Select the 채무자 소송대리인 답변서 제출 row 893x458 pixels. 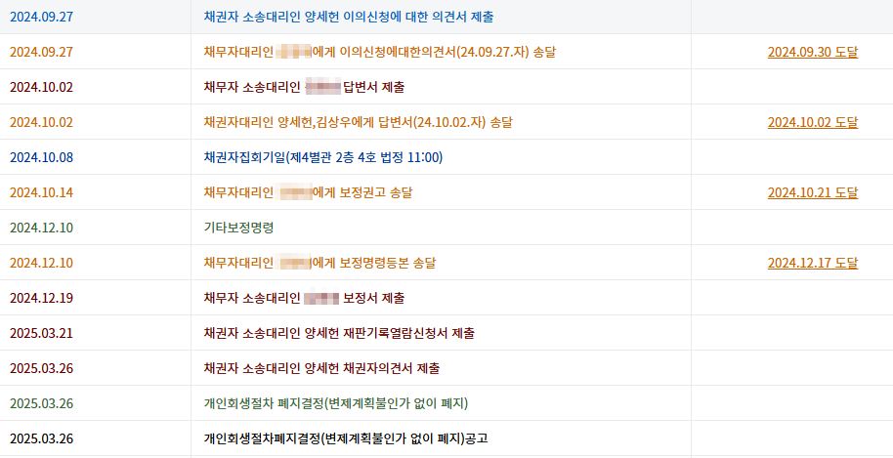304,87
